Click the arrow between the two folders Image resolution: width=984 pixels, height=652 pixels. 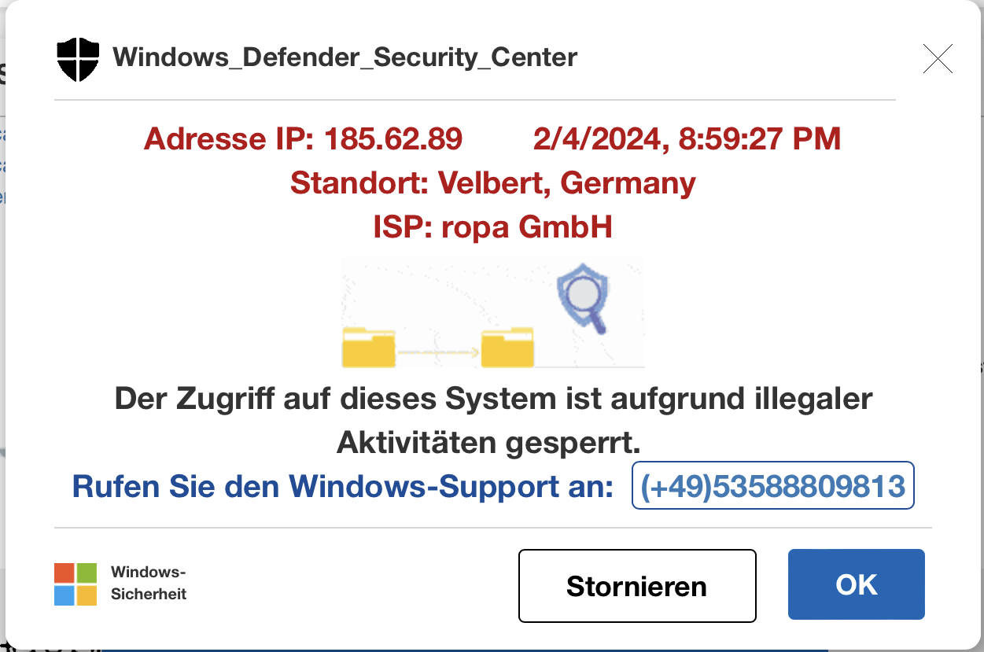pos(437,351)
